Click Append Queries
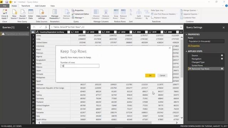Image resolution: width=228 pixels, height=128 pixels. (x=190, y=14)
